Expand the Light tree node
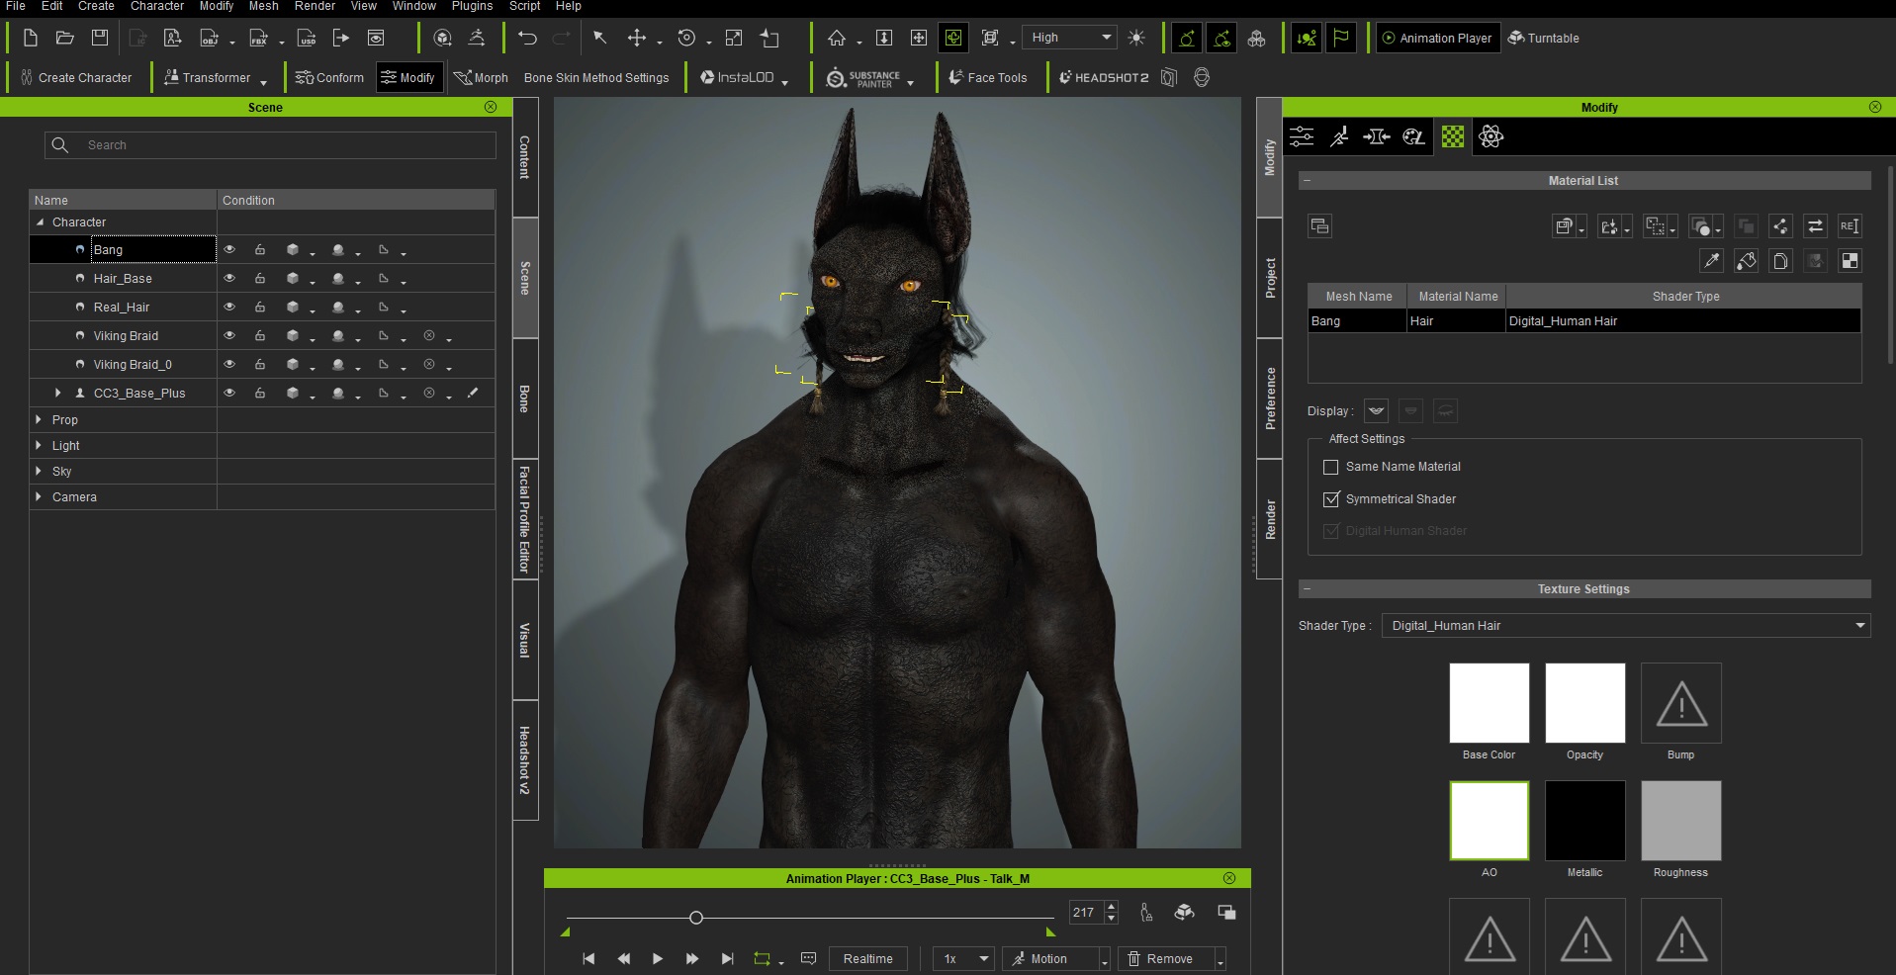Screen dimensions: 1896x975 pos(39,445)
